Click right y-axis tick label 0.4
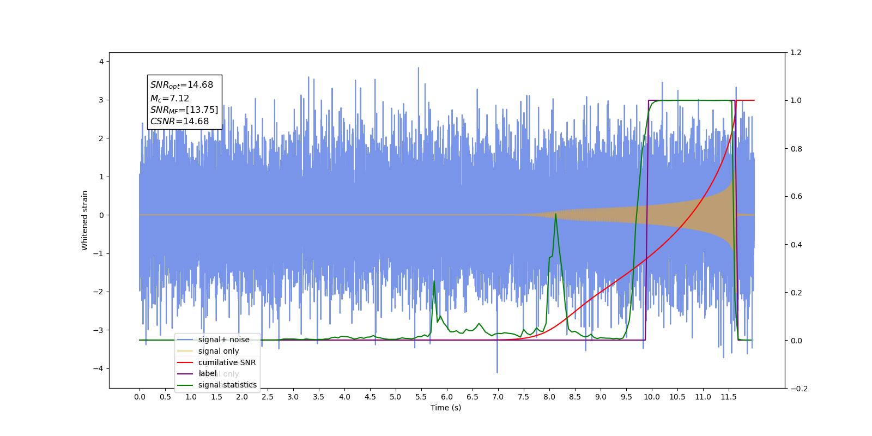The image size is (872, 436). click(796, 245)
